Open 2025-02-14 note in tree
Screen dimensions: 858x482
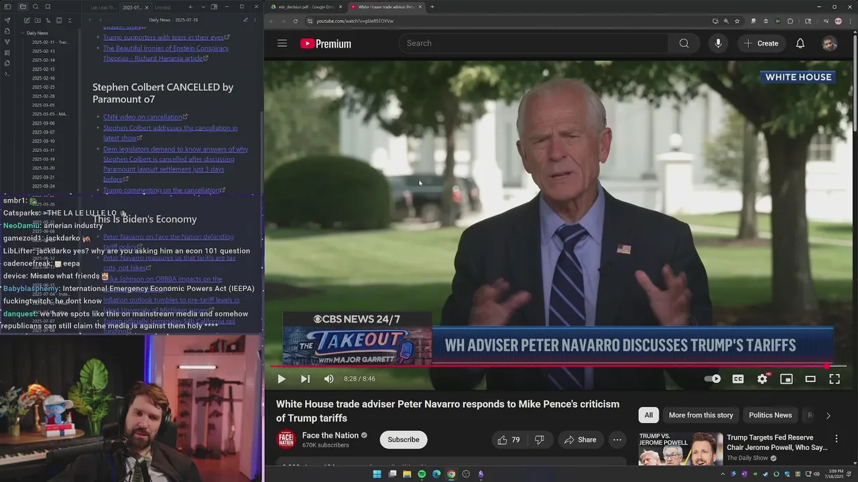(x=44, y=60)
